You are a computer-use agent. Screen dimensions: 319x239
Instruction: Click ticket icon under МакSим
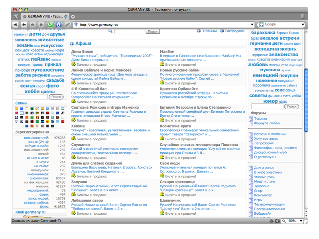pos(162,64)
